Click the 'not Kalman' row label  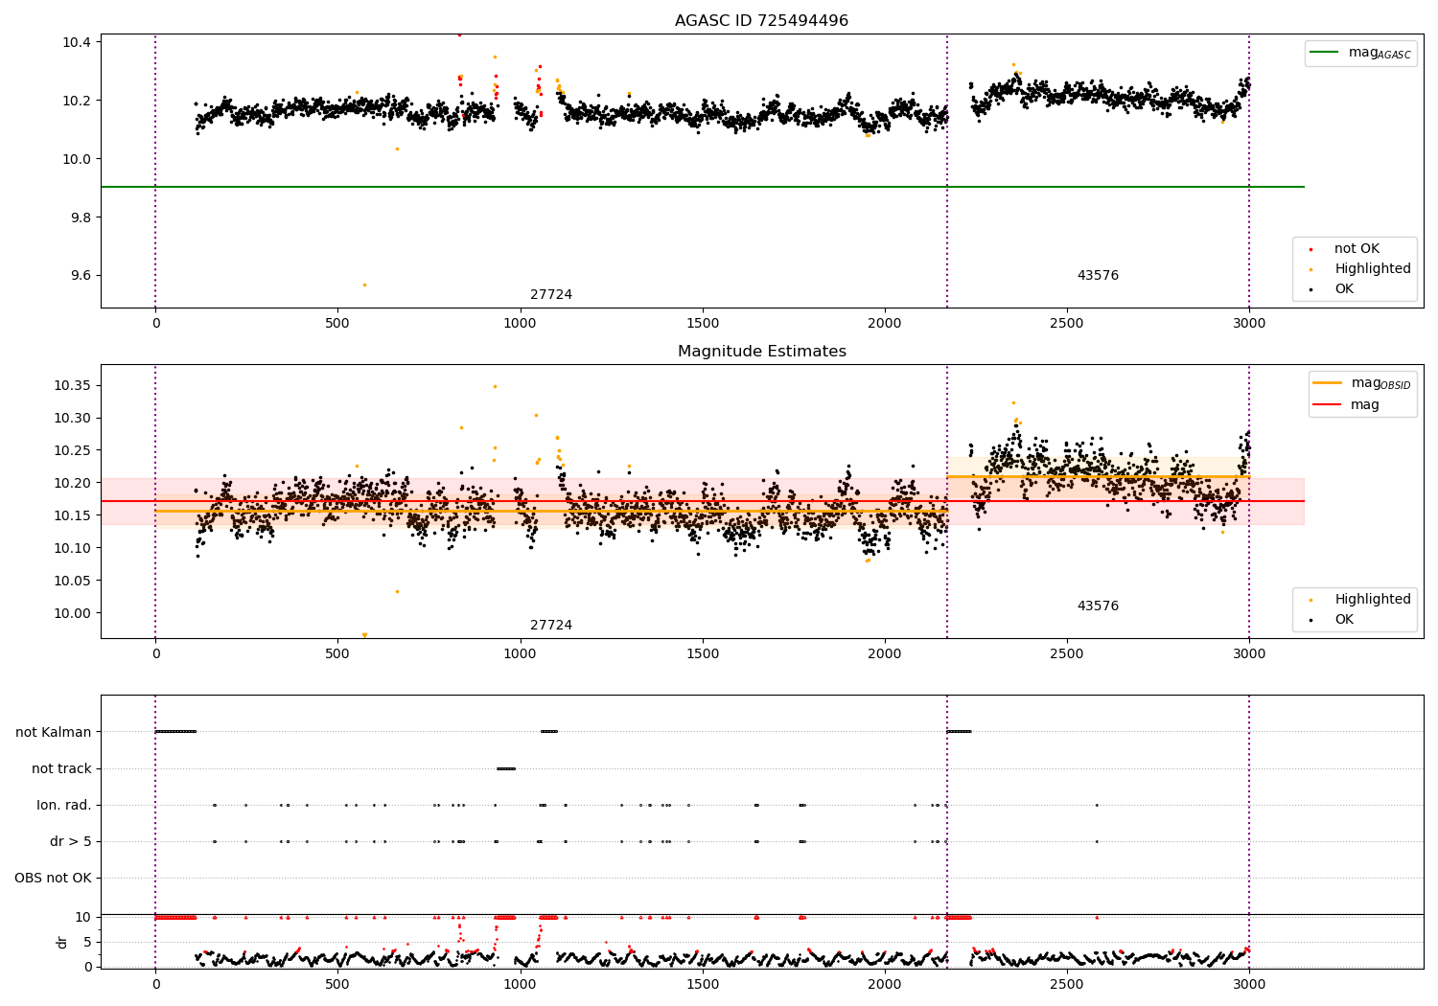tap(54, 732)
